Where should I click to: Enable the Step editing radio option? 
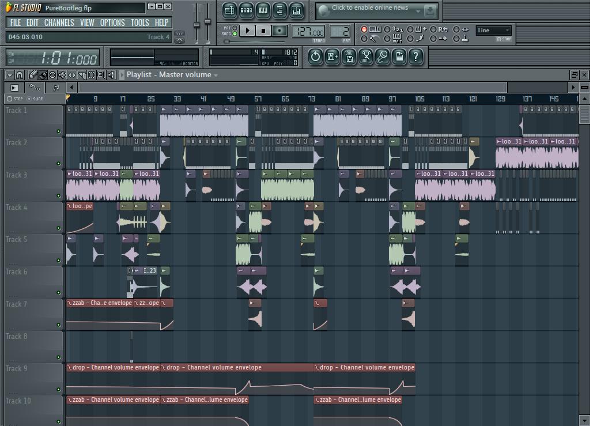coord(9,99)
